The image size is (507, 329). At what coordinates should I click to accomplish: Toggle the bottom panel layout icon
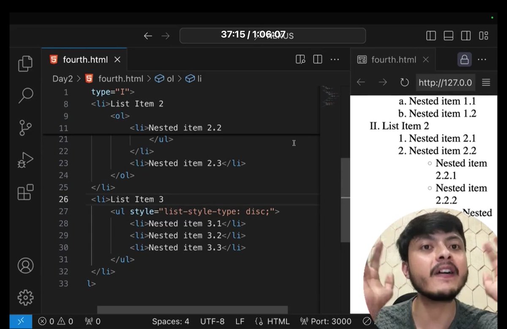pos(449,36)
